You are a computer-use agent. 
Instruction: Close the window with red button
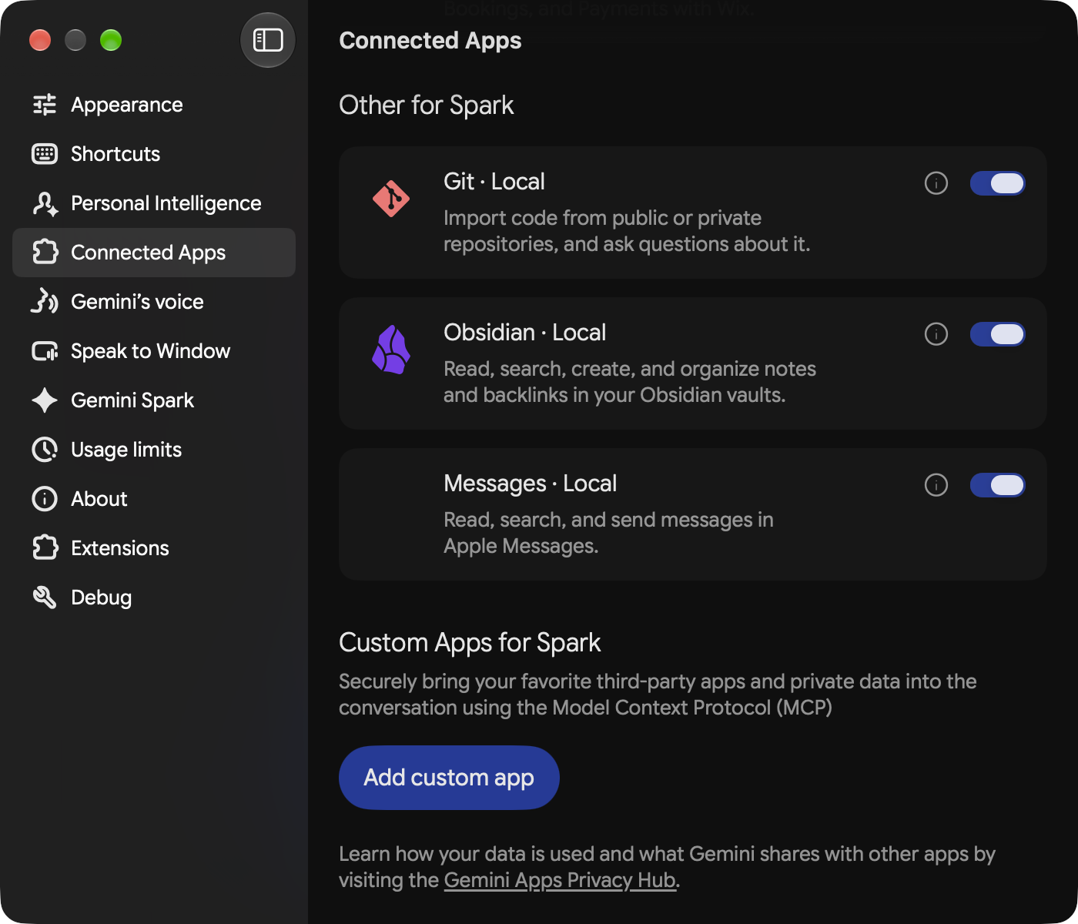40,40
